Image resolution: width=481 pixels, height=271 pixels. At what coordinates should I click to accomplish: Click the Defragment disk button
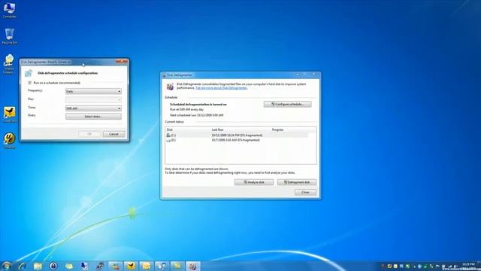click(297, 182)
